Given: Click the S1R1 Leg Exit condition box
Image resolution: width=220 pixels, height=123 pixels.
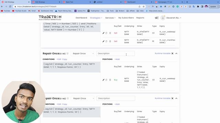Looking at the screenshot, I should [x=71, y=67].
